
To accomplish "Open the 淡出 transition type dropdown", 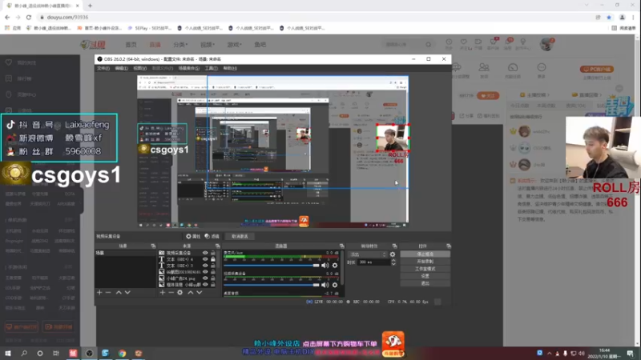I will pyautogui.click(x=367, y=254).
